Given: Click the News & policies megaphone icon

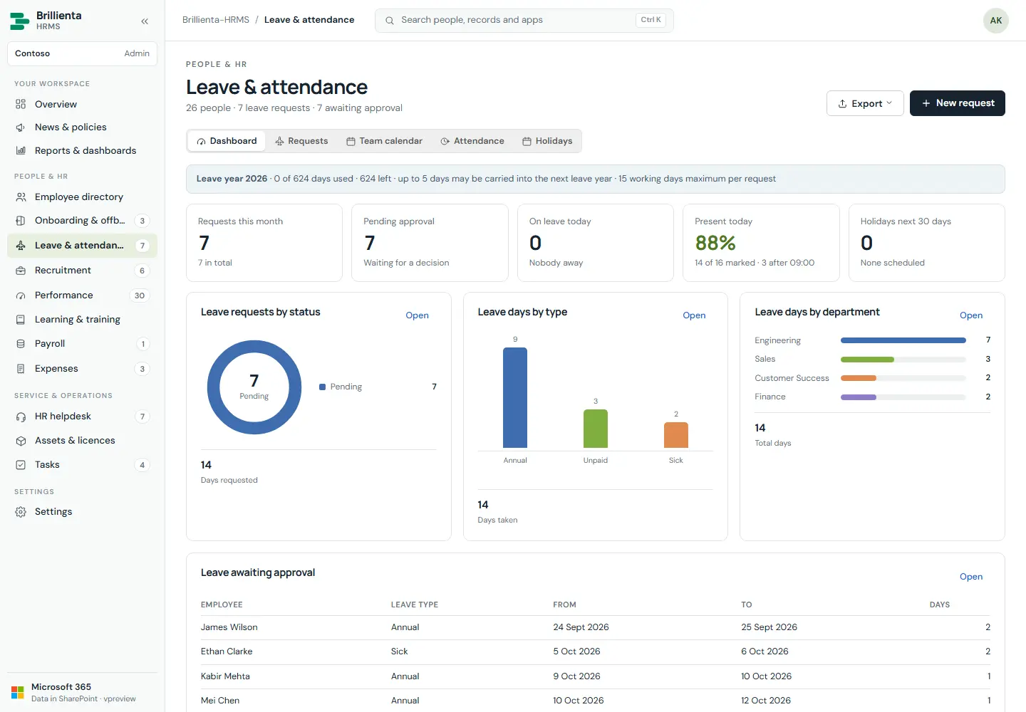Looking at the screenshot, I should pyautogui.click(x=21, y=127).
